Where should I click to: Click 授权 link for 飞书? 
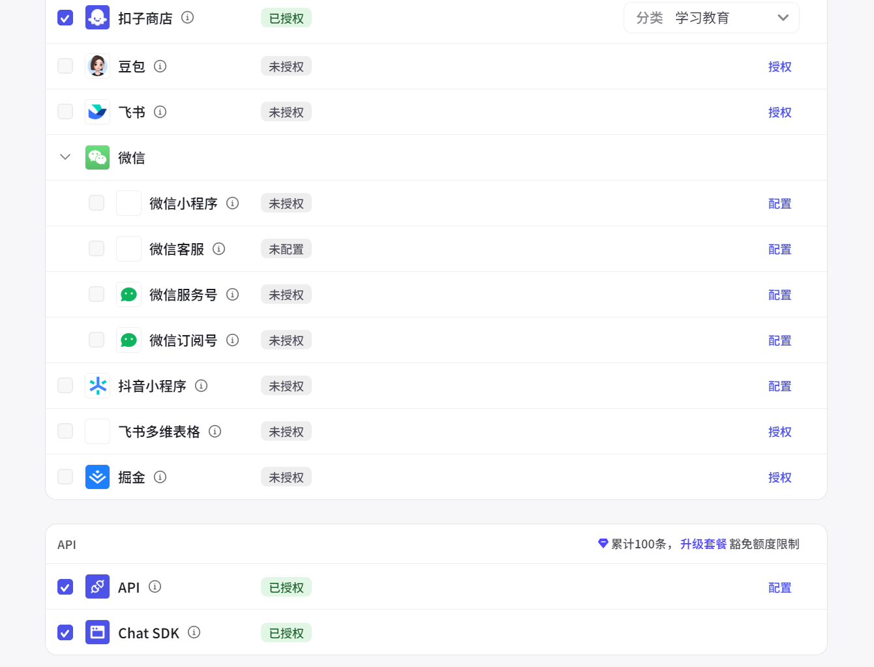point(779,112)
